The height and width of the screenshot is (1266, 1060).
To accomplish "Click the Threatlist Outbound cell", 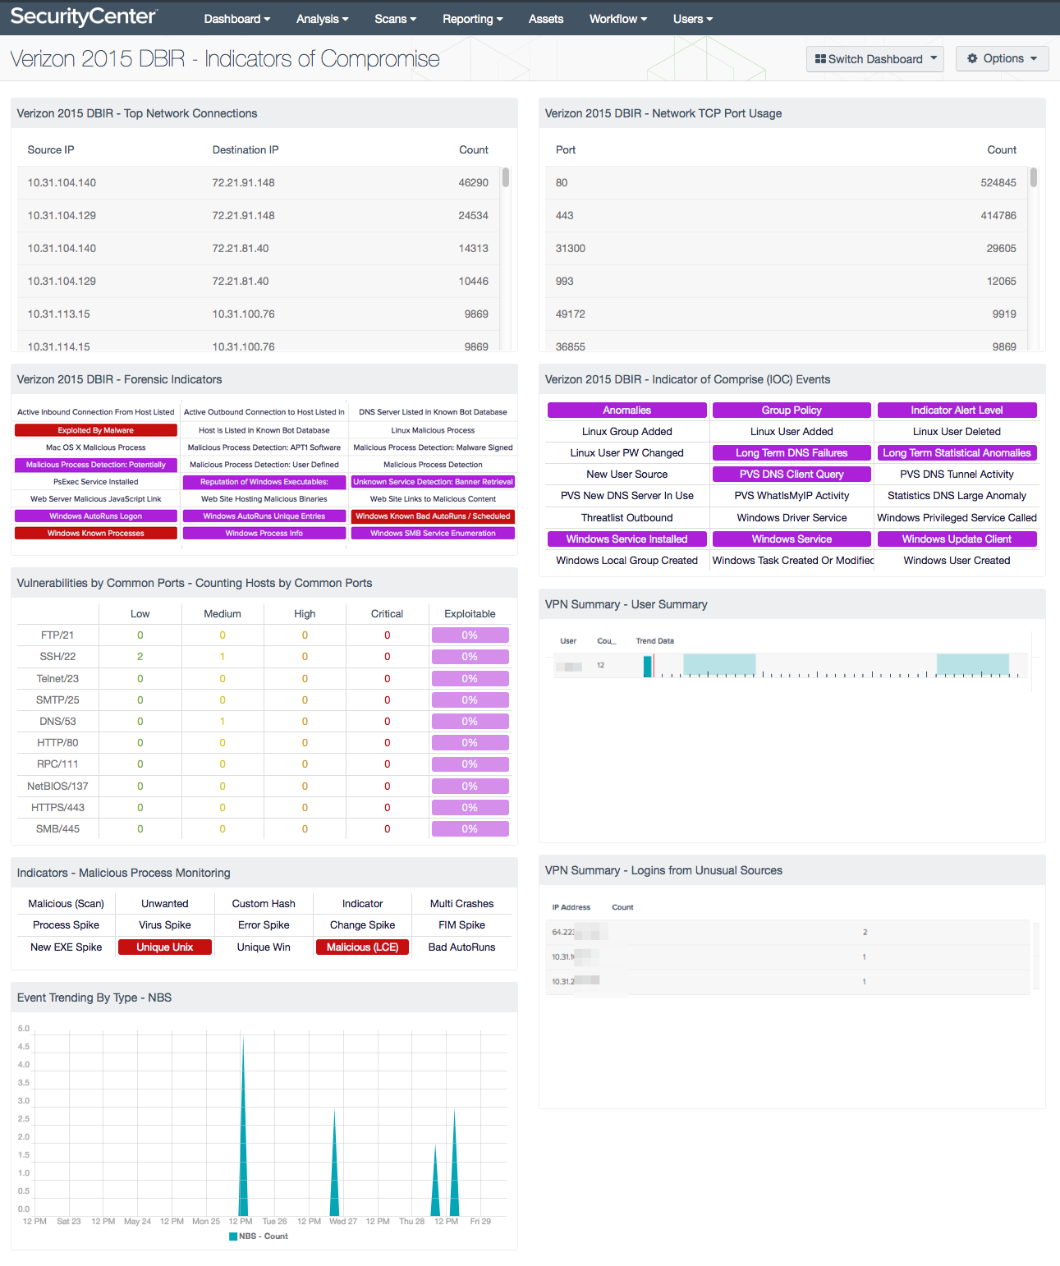I will click(x=627, y=518).
